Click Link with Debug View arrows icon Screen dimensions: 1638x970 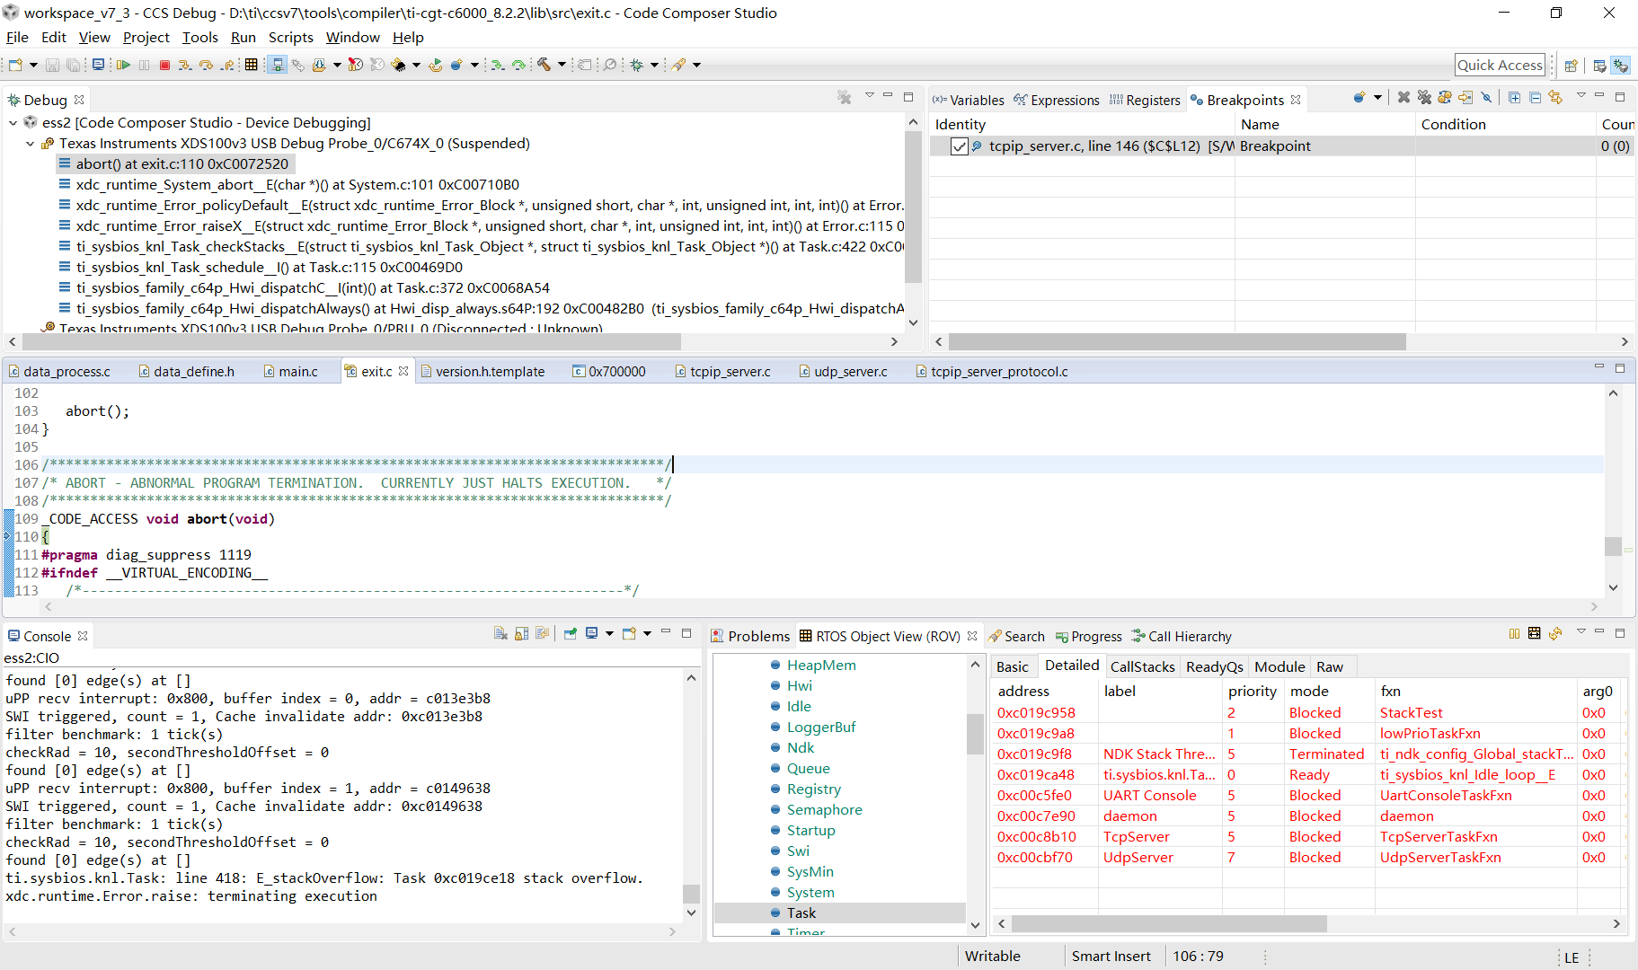coord(1555,97)
